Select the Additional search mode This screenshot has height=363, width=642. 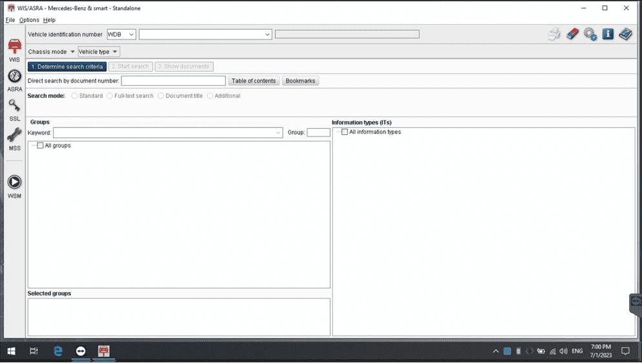point(210,95)
